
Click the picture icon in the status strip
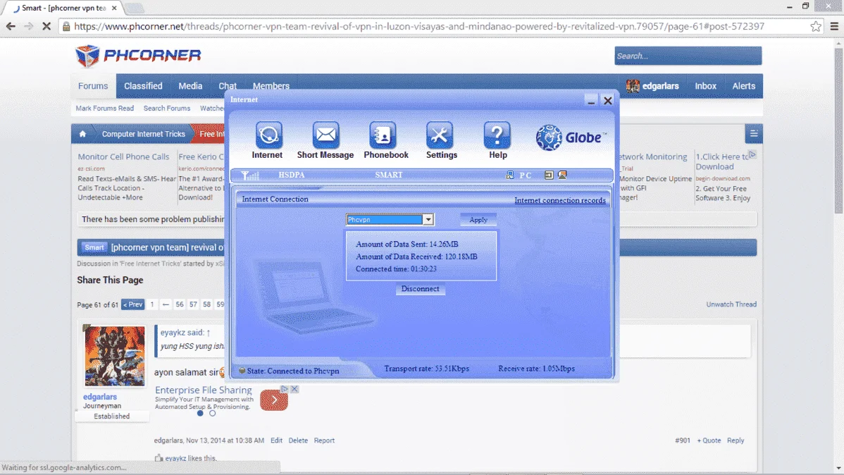point(562,175)
